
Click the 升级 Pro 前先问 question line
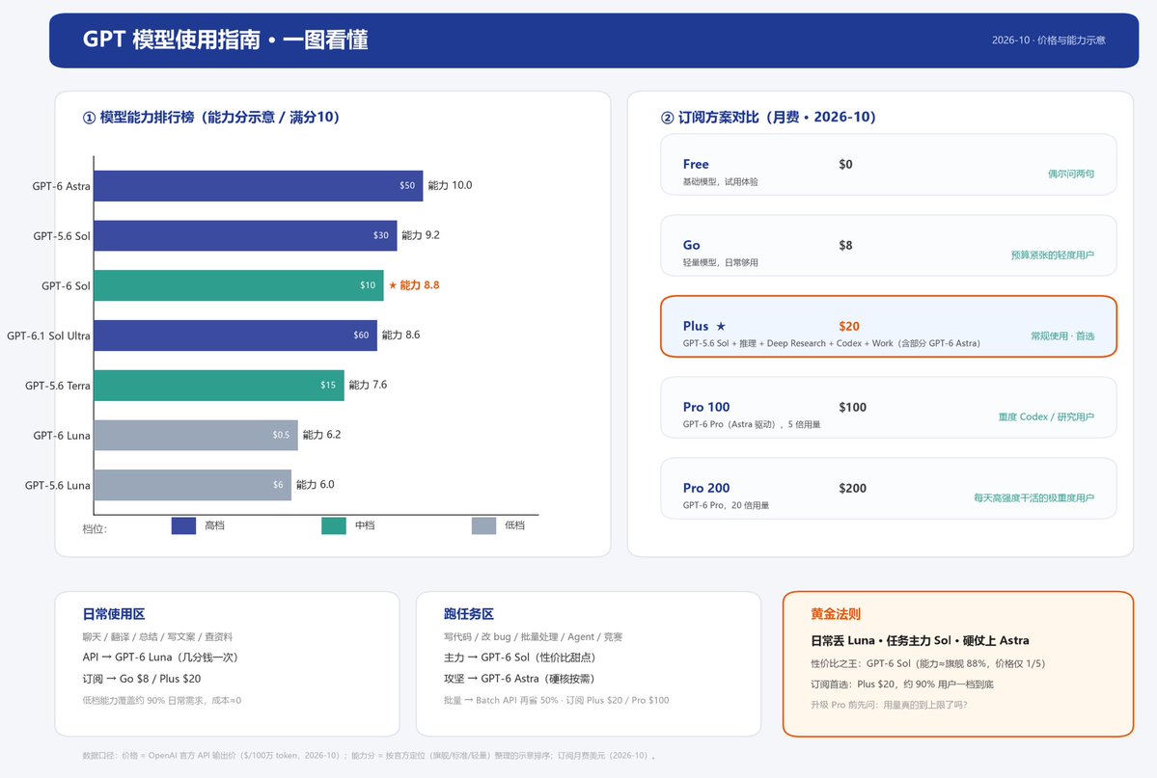(x=889, y=705)
